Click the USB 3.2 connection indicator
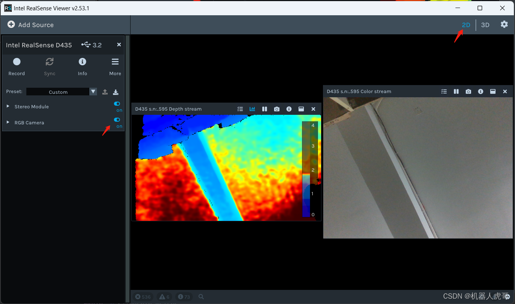515x304 pixels. pyautogui.click(x=92, y=45)
